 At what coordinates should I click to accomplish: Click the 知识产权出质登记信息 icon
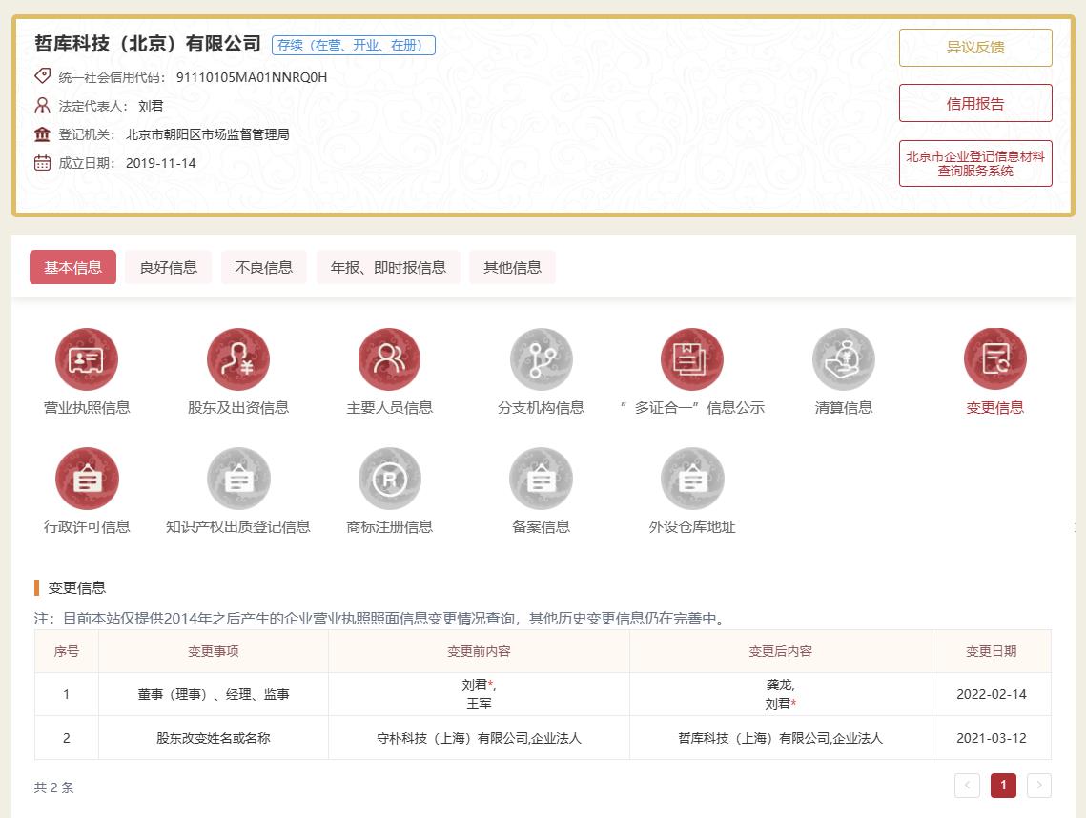coord(238,479)
